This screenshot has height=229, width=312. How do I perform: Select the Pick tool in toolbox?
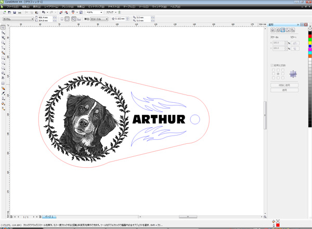coord(3,28)
